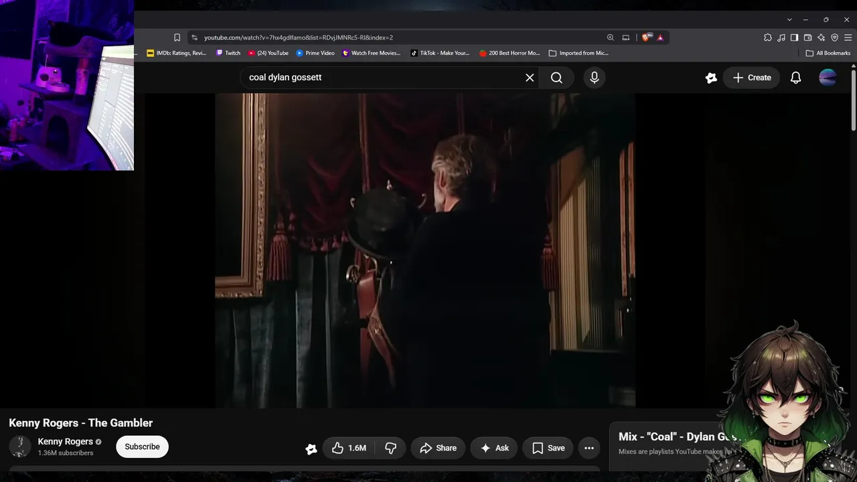Image resolution: width=857 pixels, height=482 pixels.
Task: Open the TikTok - Make Your Day bookmark
Action: [440, 53]
